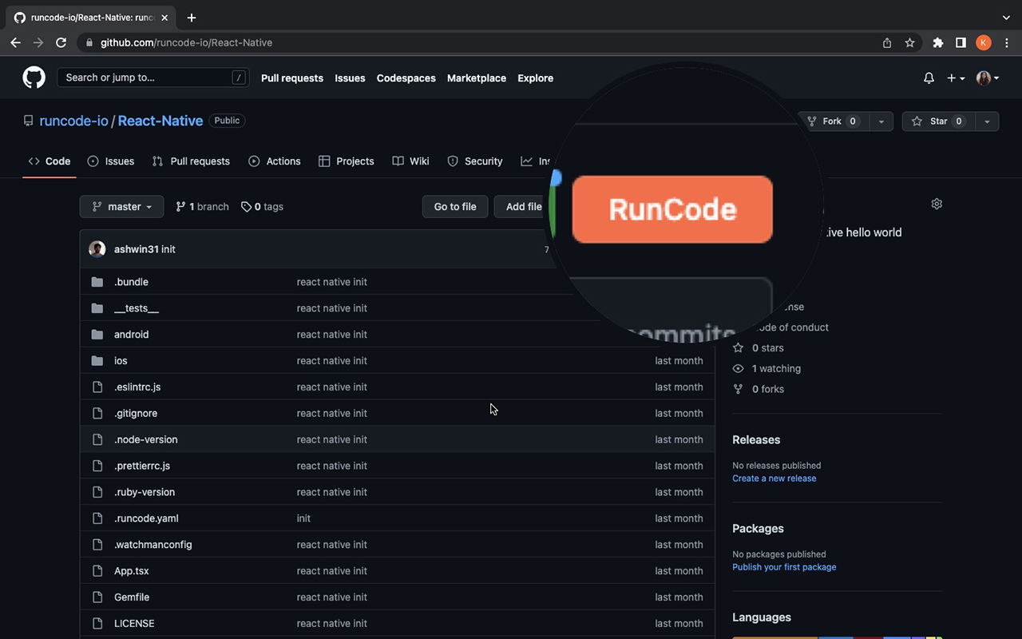Viewport: 1022px width, 639px height.
Task: Go to Issues in top navigation
Action: click(x=350, y=78)
